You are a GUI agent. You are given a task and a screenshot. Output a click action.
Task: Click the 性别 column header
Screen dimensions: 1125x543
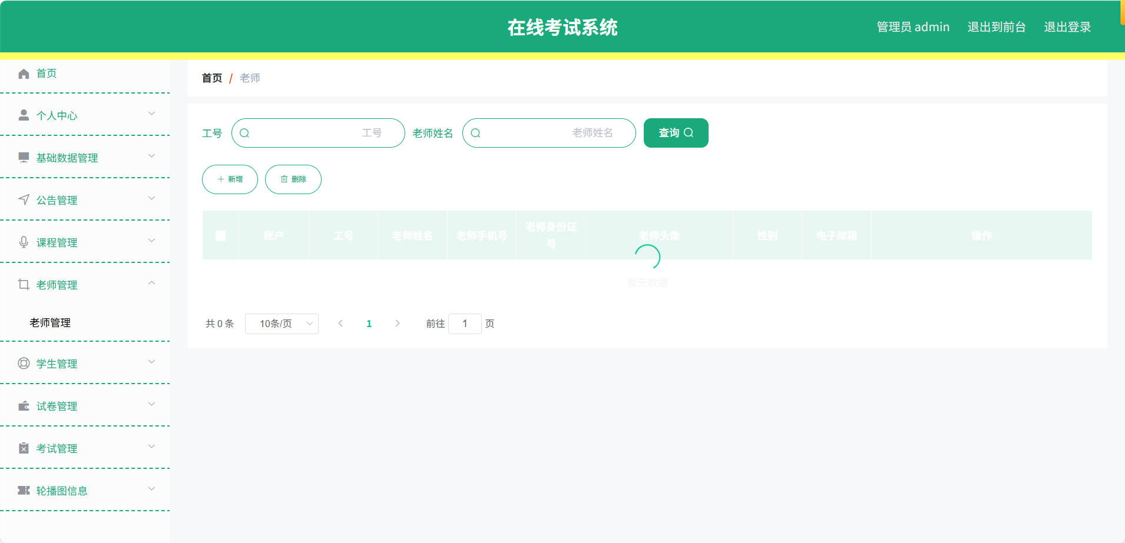pyautogui.click(x=767, y=236)
